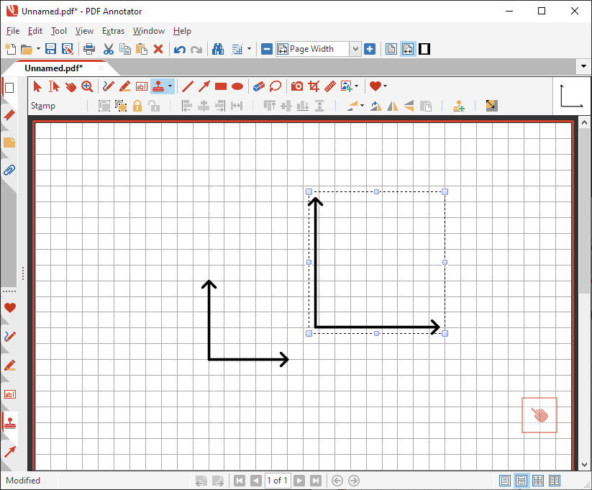Image resolution: width=592 pixels, height=490 pixels.
Task: Toggle the fit page width view button
Action: pyautogui.click(x=408, y=49)
